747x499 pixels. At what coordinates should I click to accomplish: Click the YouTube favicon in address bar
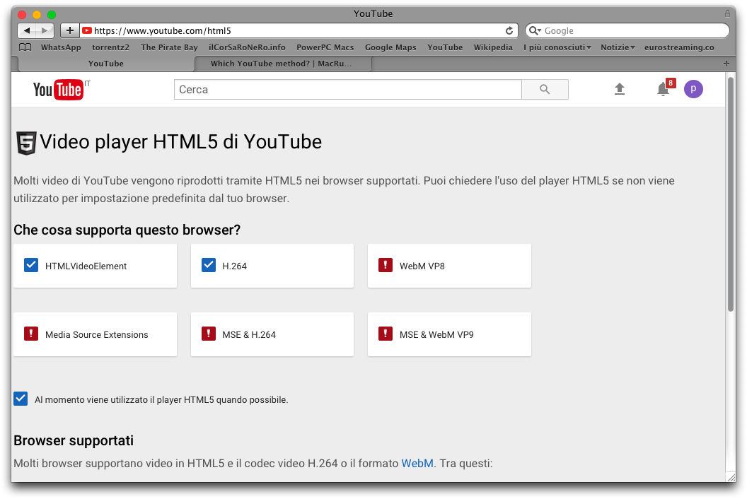pyautogui.click(x=87, y=30)
